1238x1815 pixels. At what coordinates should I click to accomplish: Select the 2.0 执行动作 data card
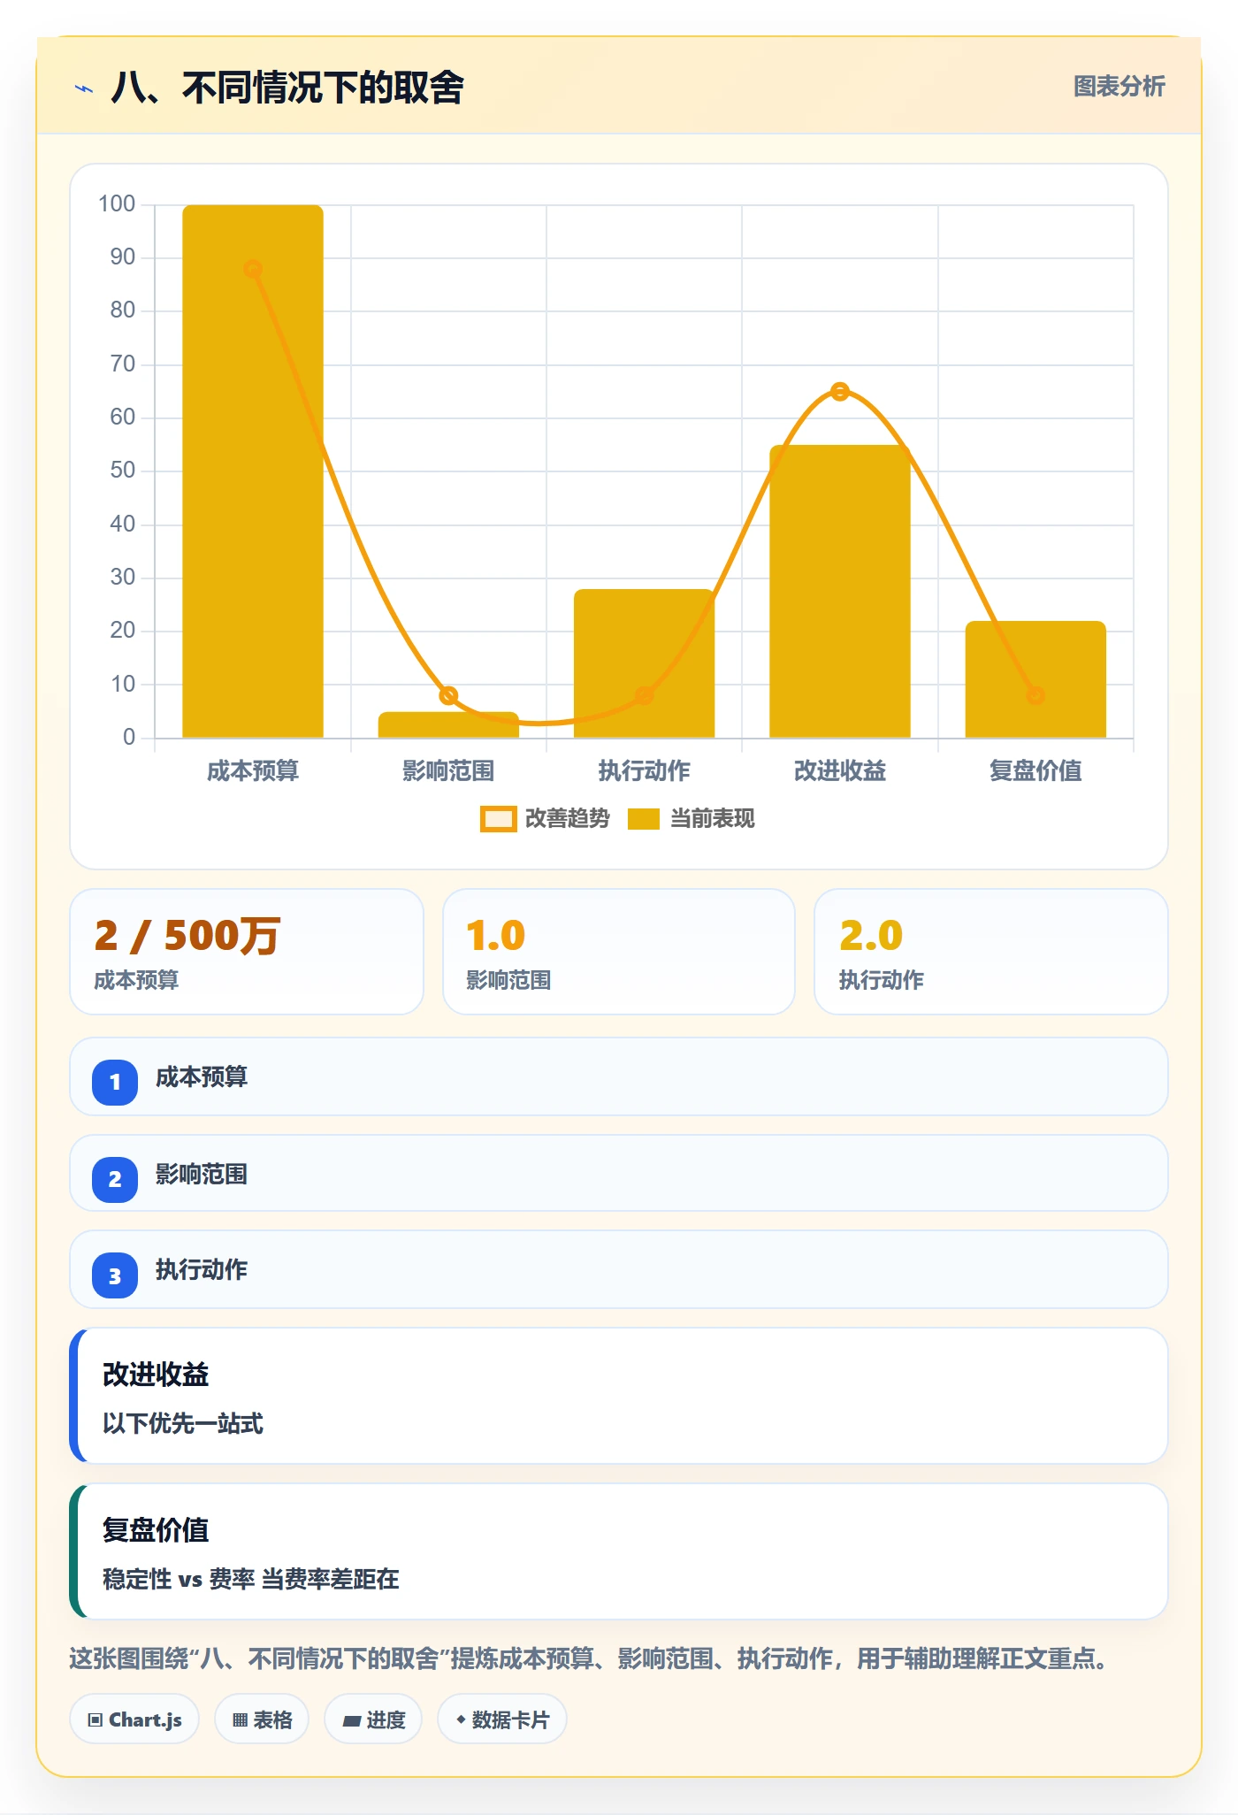coord(991,952)
